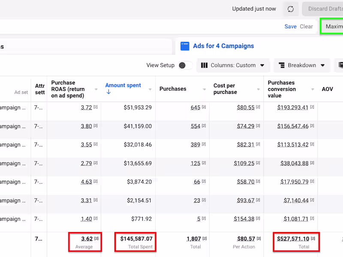343x257 pixels.
Task: Click the reports icon right of Breakdown
Action: tap(340, 65)
